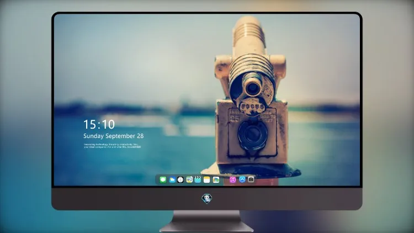Open the green Messages app in dock
The width and height of the screenshot is (414, 233).
[x=163, y=179]
